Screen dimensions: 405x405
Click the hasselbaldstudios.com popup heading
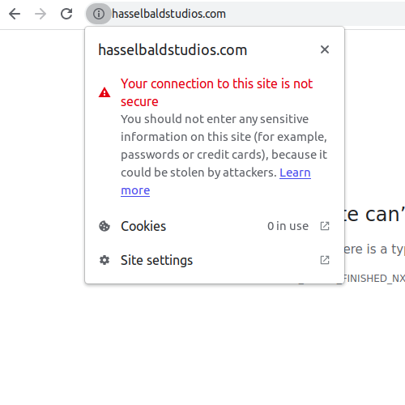pyautogui.click(x=173, y=50)
